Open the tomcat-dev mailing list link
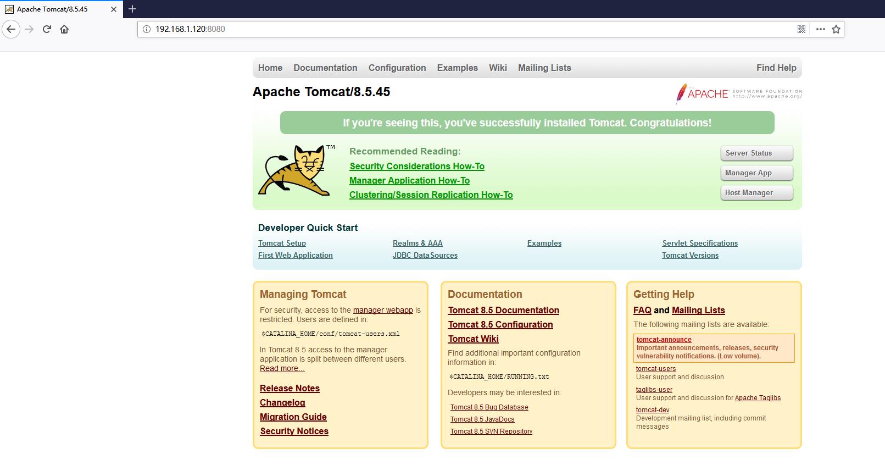 [x=653, y=410]
